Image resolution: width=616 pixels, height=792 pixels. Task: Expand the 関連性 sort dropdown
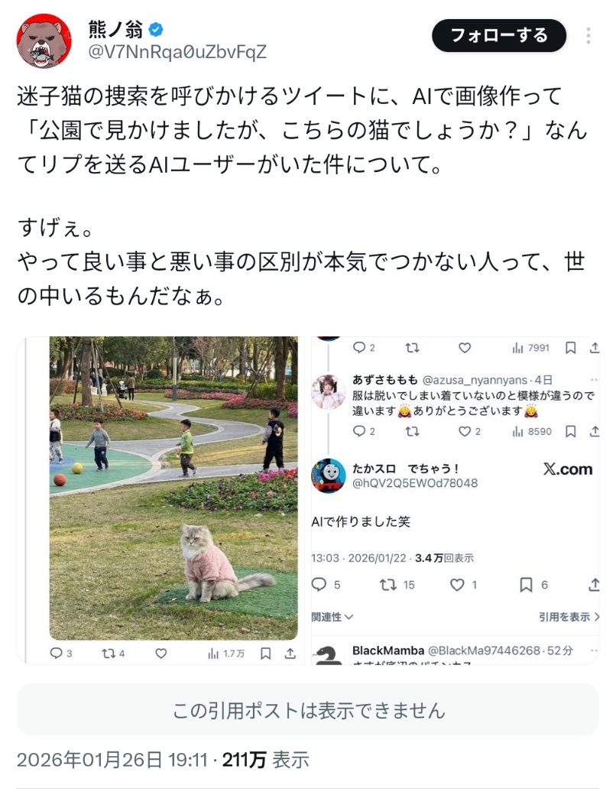332,617
